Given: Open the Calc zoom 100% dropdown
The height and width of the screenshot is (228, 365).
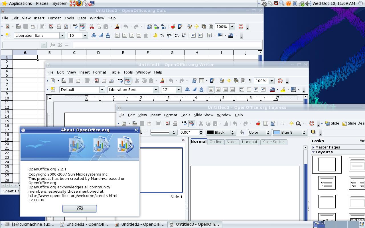Looking at the screenshot, I should click(232, 27).
